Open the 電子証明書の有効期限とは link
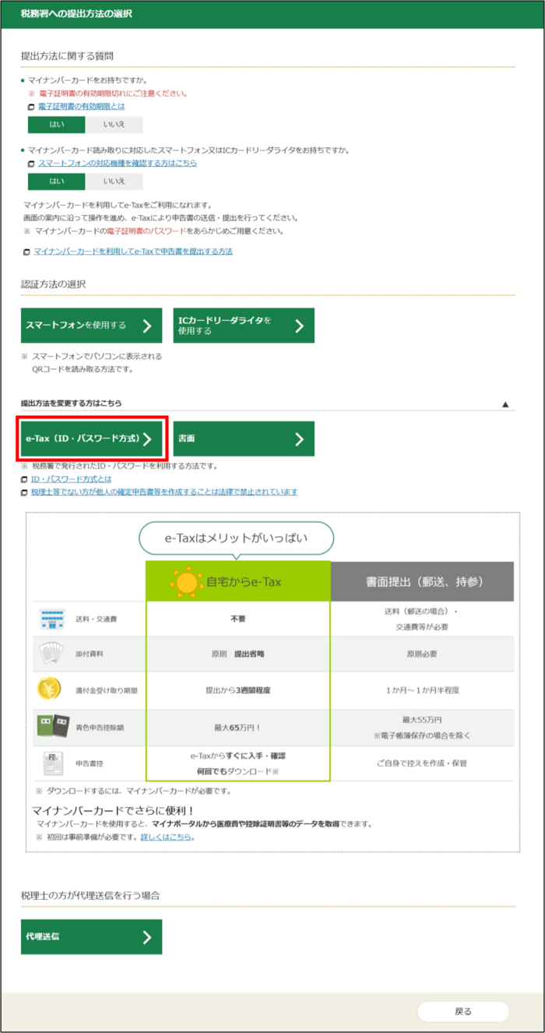 [81, 106]
